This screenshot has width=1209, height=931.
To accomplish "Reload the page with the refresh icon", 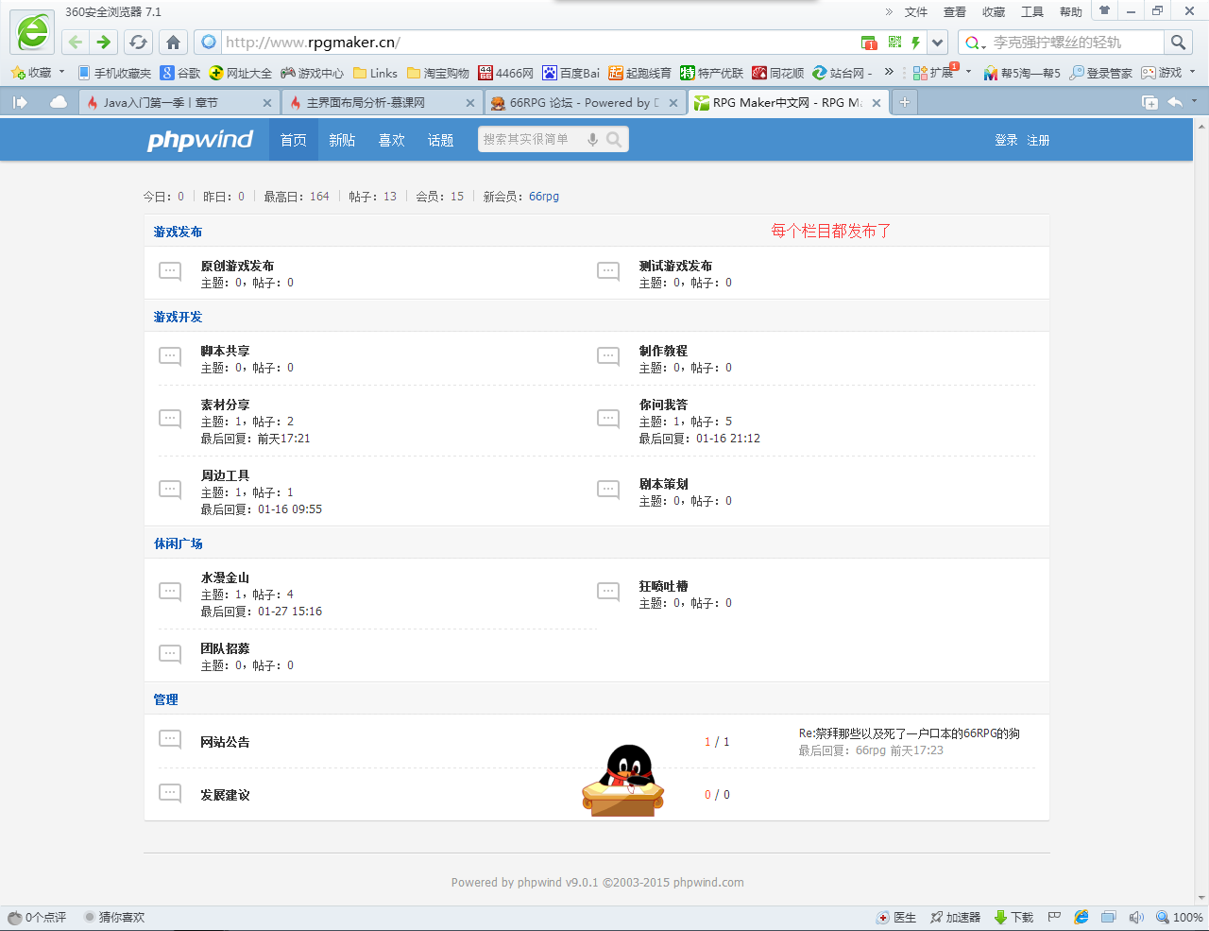I will tap(139, 42).
